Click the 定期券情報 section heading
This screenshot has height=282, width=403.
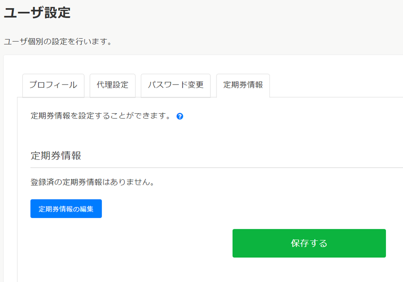coord(56,156)
